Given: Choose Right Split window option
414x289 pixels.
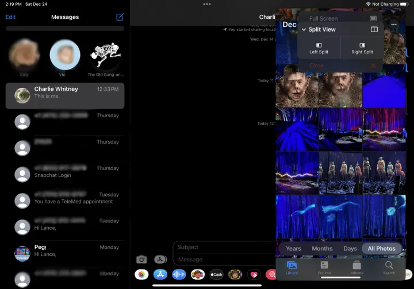Looking at the screenshot, I should pyautogui.click(x=362, y=48).
